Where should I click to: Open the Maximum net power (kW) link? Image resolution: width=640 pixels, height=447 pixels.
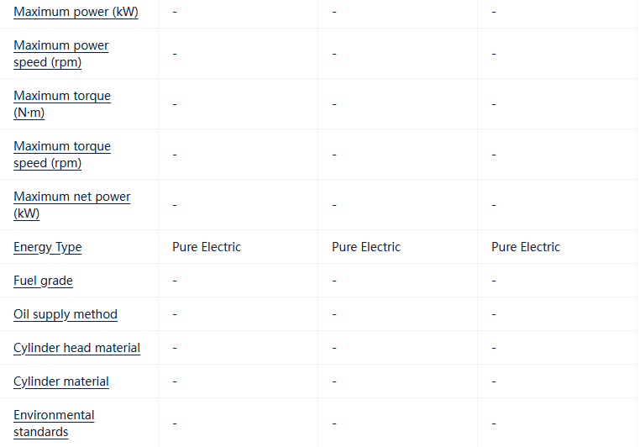(71, 205)
